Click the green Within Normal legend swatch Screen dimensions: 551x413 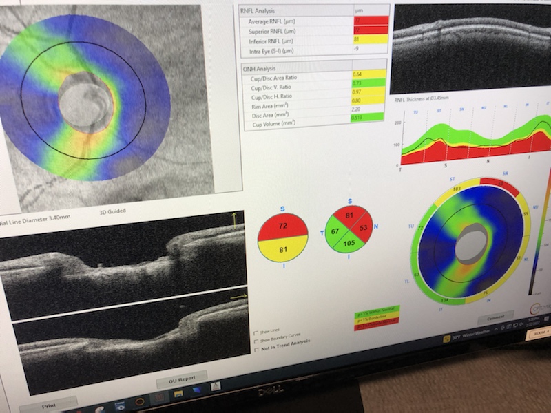(377, 311)
